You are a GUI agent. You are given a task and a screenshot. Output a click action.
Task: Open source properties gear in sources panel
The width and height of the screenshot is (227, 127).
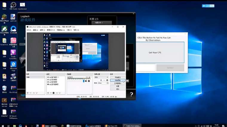pos(53,93)
